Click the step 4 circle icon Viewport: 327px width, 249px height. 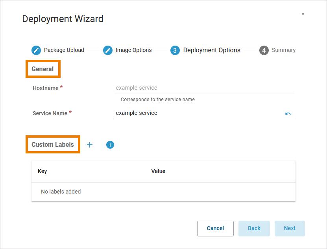pyautogui.click(x=264, y=50)
